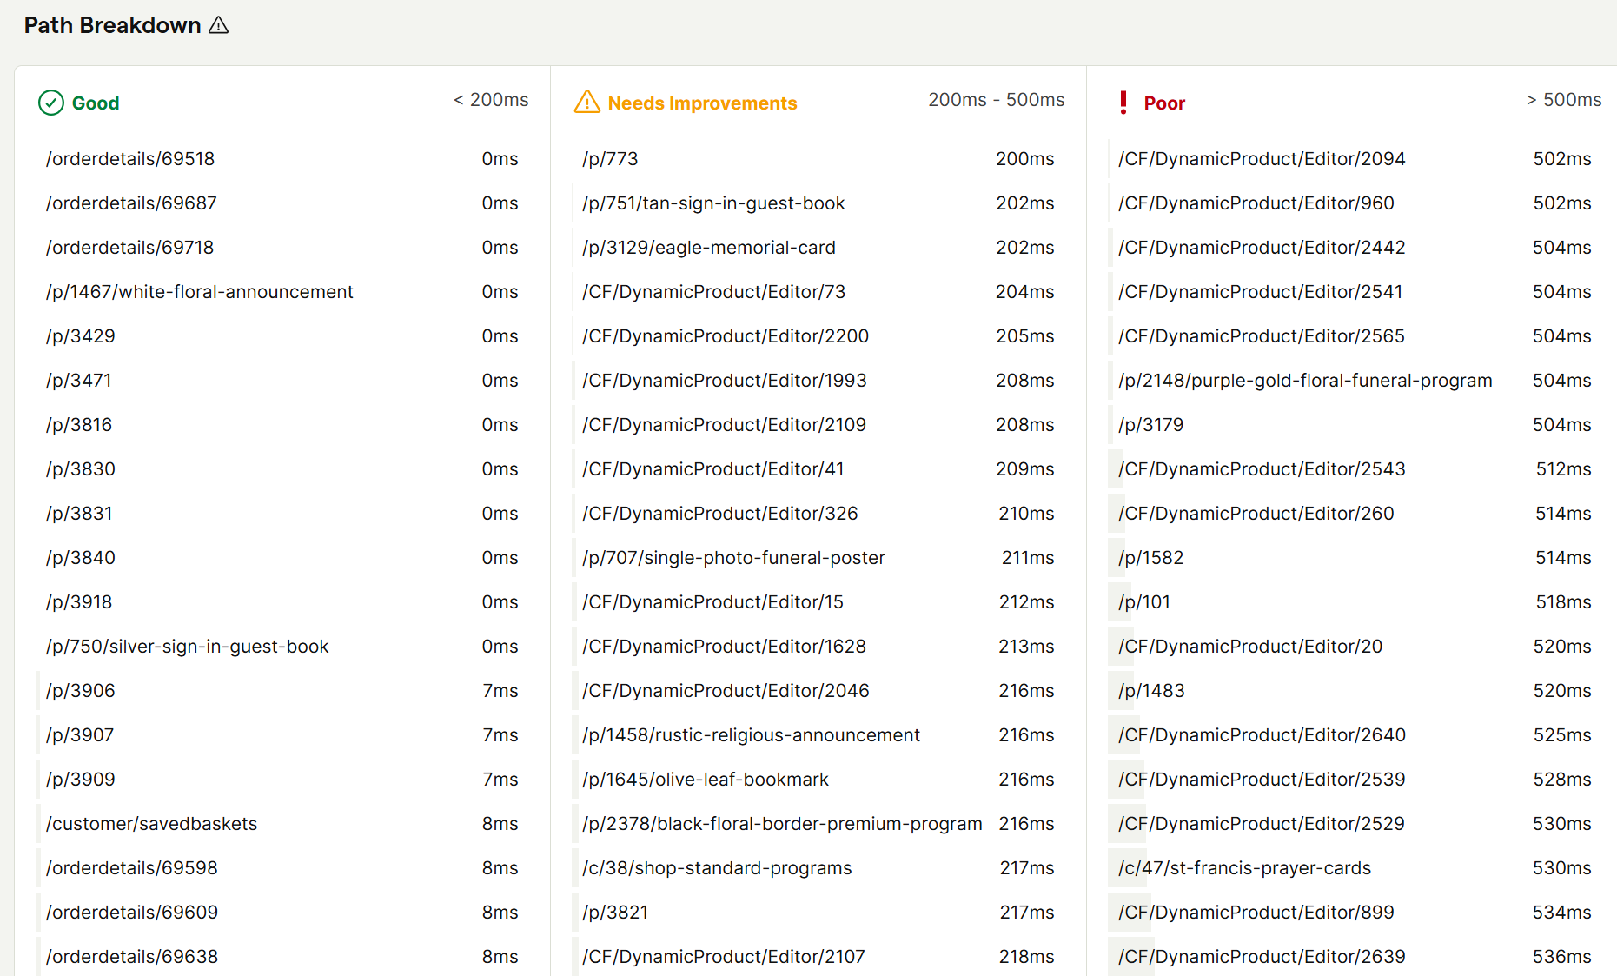Open /p/751/tan-sign-in-guest-book path
The image size is (1617, 976).
pos(713,203)
